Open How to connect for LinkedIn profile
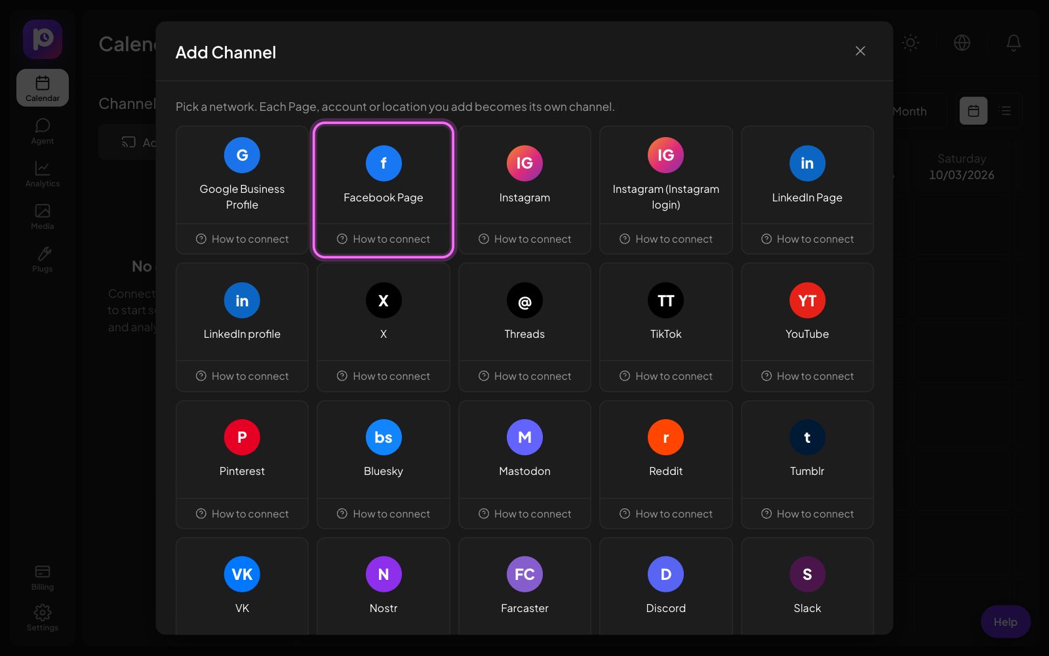The image size is (1049, 656). pos(242,376)
